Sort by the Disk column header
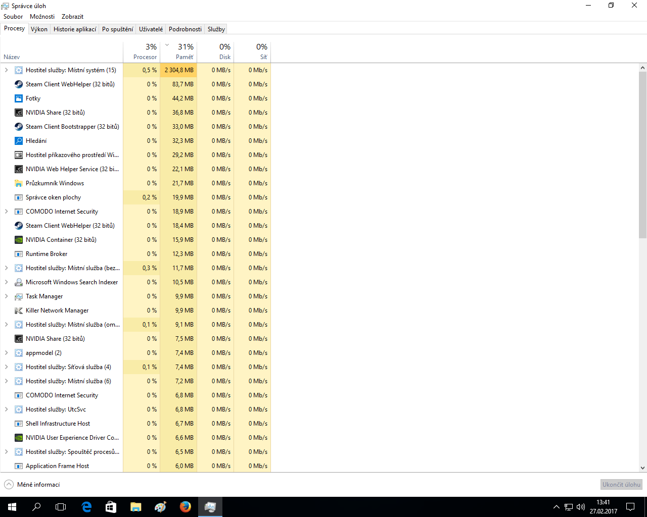This screenshot has height=517, width=647. (x=215, y=52)
